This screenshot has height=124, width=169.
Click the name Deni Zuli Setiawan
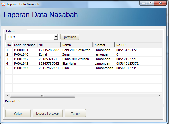click(x=76, y=50)
